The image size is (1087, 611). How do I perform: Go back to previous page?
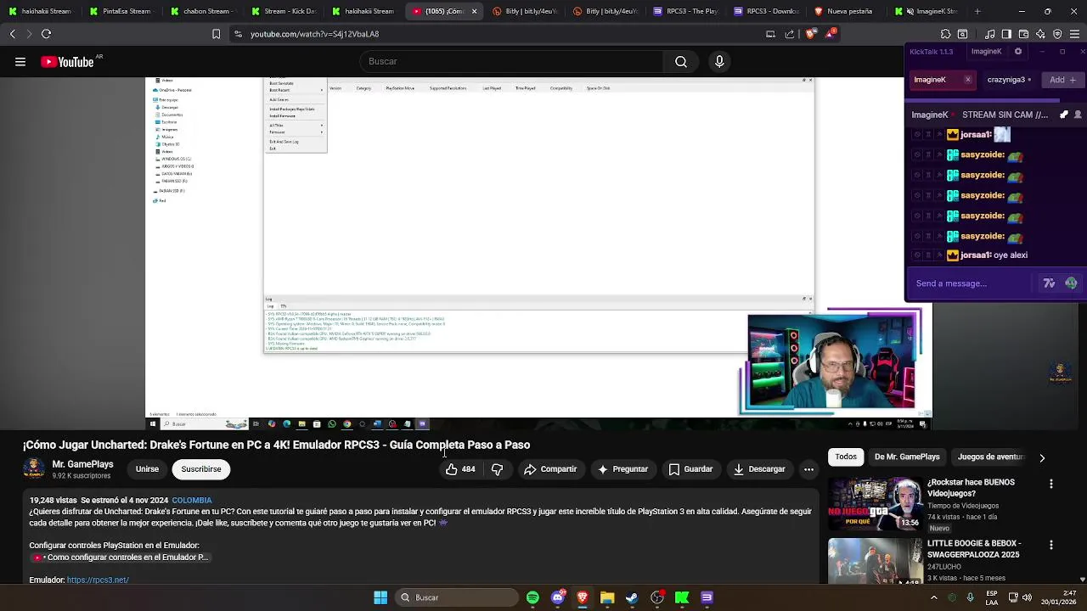tap(12, 34)
